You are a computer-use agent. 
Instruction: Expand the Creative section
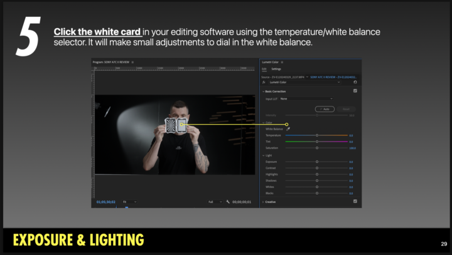coord(263,202)
